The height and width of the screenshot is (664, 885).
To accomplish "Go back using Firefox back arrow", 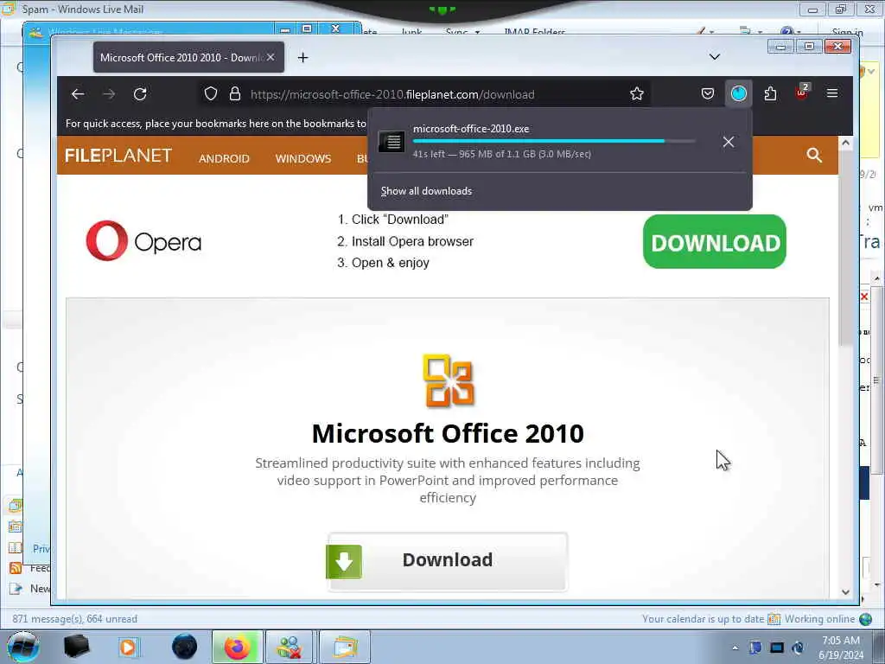I will (x=78, y=94).
